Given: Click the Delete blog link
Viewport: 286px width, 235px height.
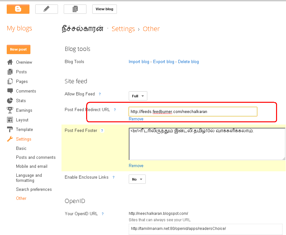Looking at the screenshot, I should pos(188,61).
